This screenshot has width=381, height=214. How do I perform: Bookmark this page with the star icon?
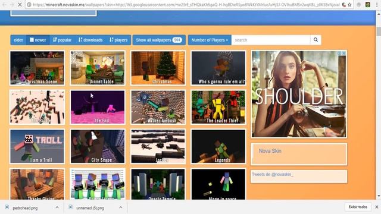(349, 5)
